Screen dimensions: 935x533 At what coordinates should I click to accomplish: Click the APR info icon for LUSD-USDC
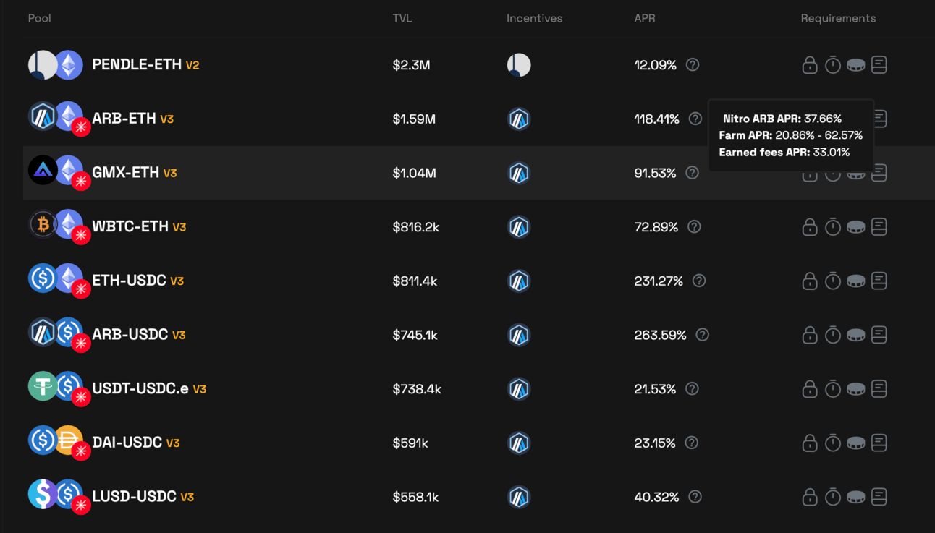(695, 497)
